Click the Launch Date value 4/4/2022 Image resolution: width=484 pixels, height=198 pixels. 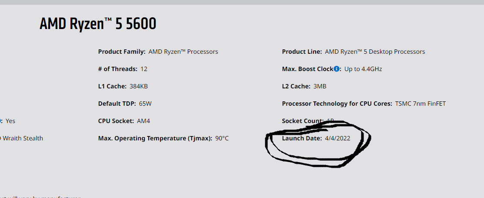(x=340, y=138)
